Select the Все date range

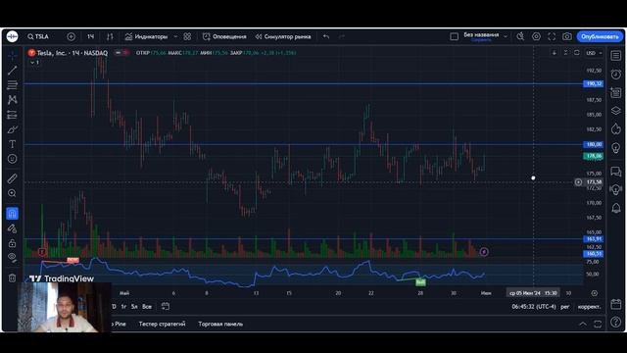[147, 307]
